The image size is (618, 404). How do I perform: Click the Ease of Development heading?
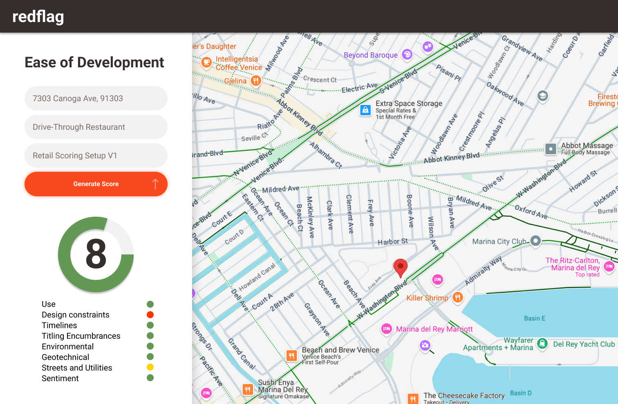pos(94,62)
